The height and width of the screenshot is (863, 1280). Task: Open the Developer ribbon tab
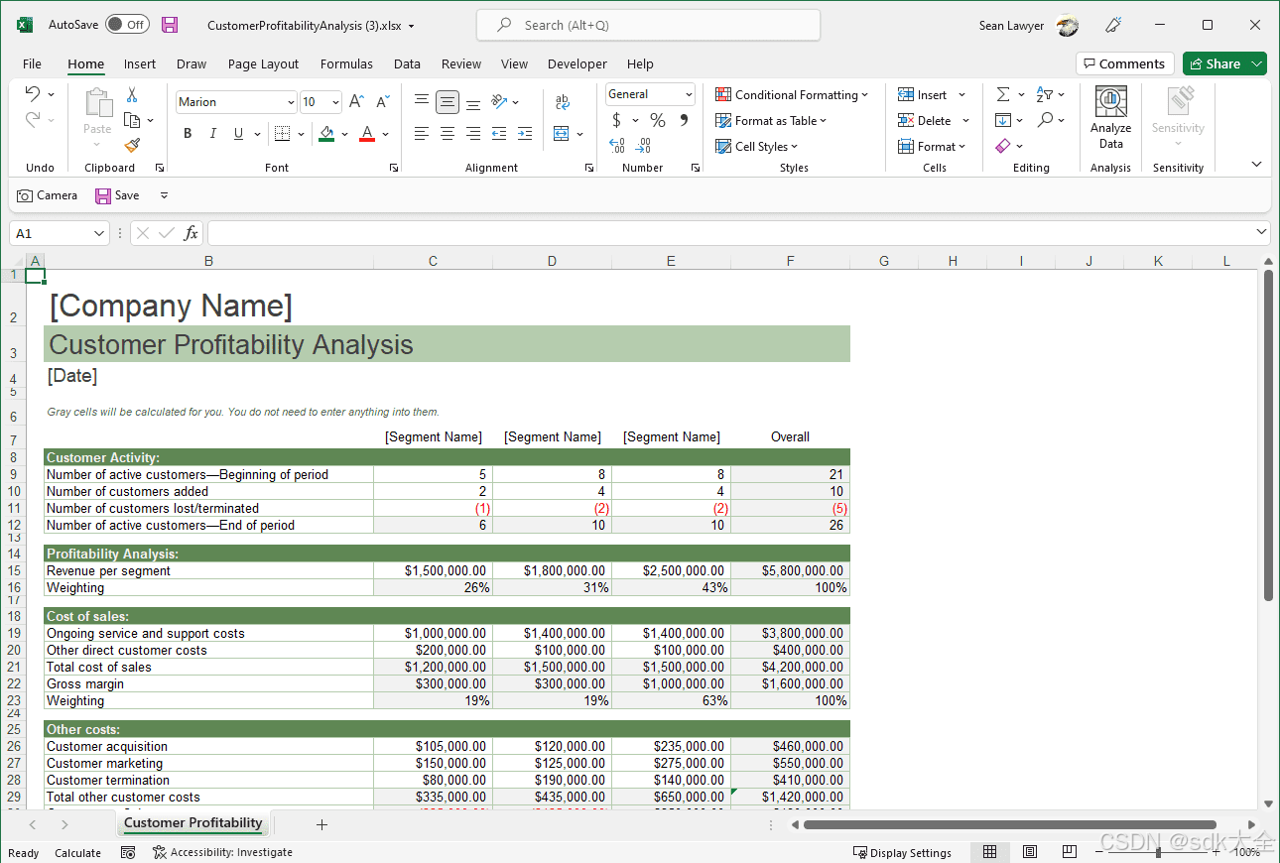pos(576,63)
